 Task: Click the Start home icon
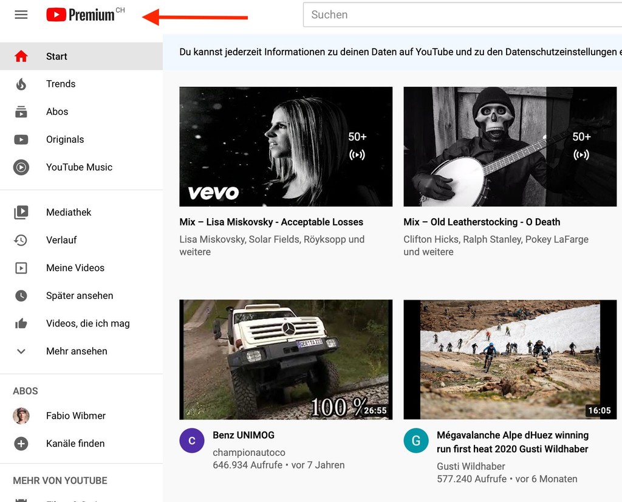point(21,57)
